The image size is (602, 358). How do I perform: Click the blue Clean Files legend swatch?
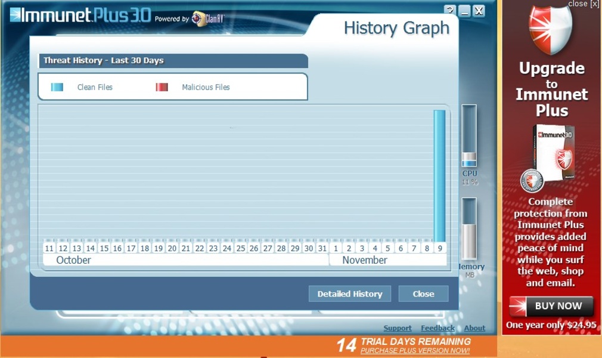coord(57,87)
